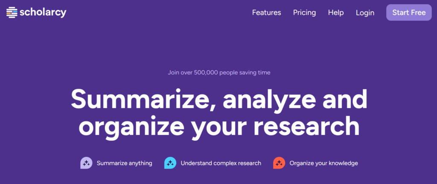
Task: Click the blue sparkle Understand icon
Action: [170, 163]
